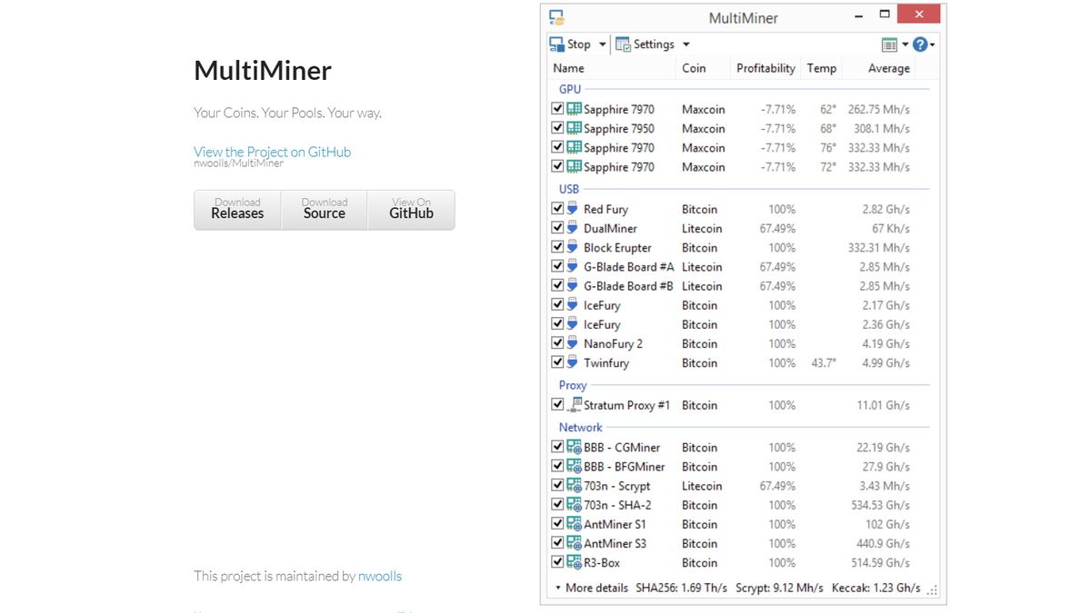Click the network icon beside AntMiner S1
The width and height of the screenshot is (1091, 613).
(x=574, y=524)
